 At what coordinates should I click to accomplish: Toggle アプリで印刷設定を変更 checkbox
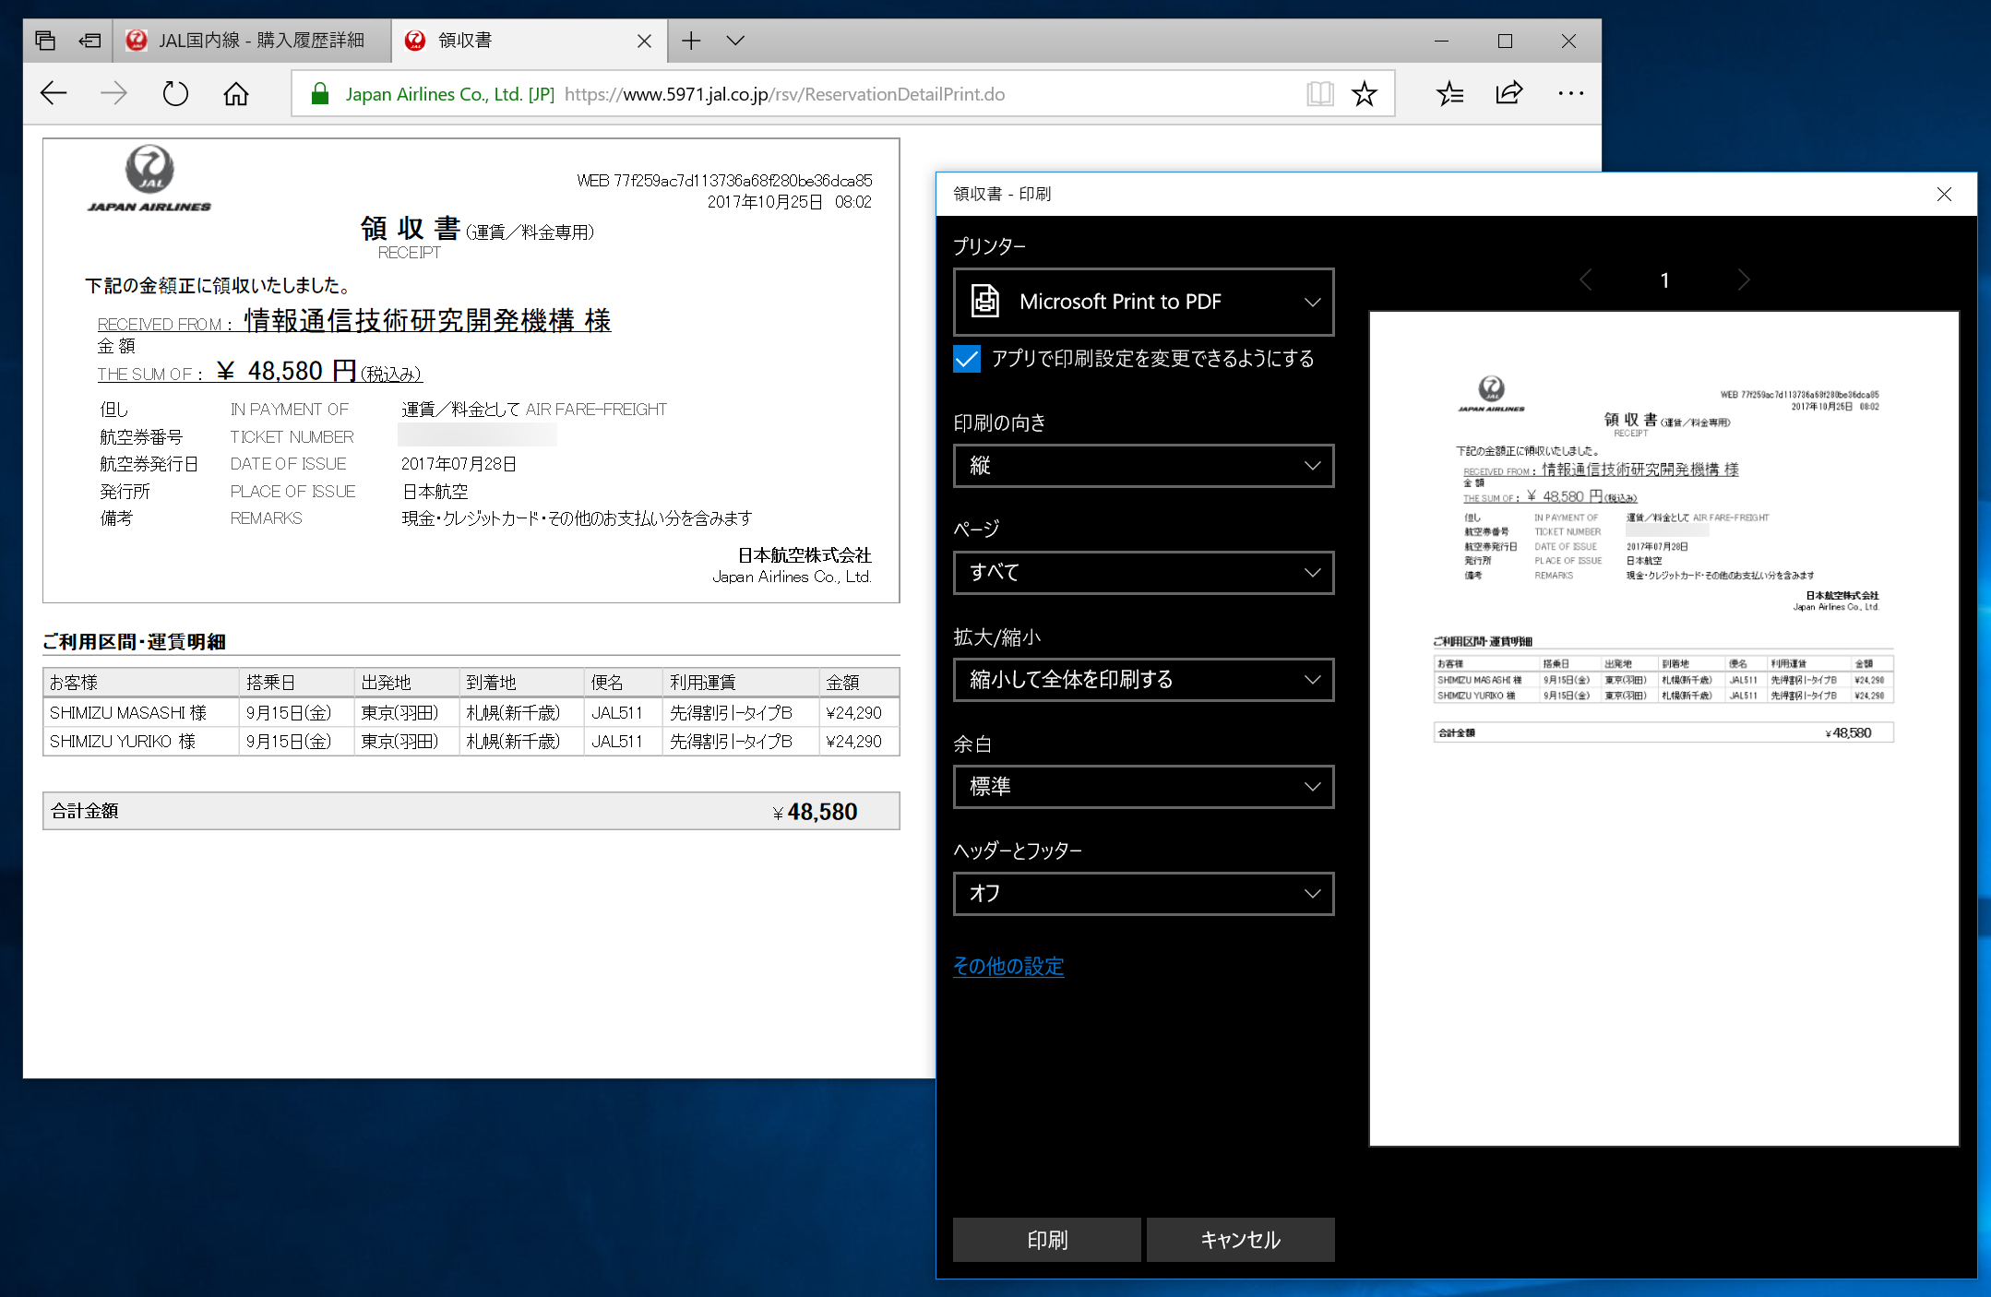967,359
